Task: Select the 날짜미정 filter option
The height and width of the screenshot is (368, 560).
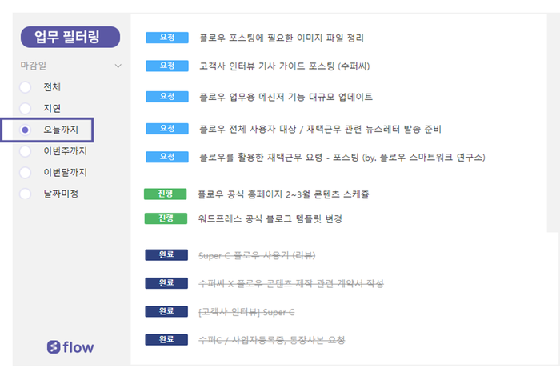Action: point(26,194)
